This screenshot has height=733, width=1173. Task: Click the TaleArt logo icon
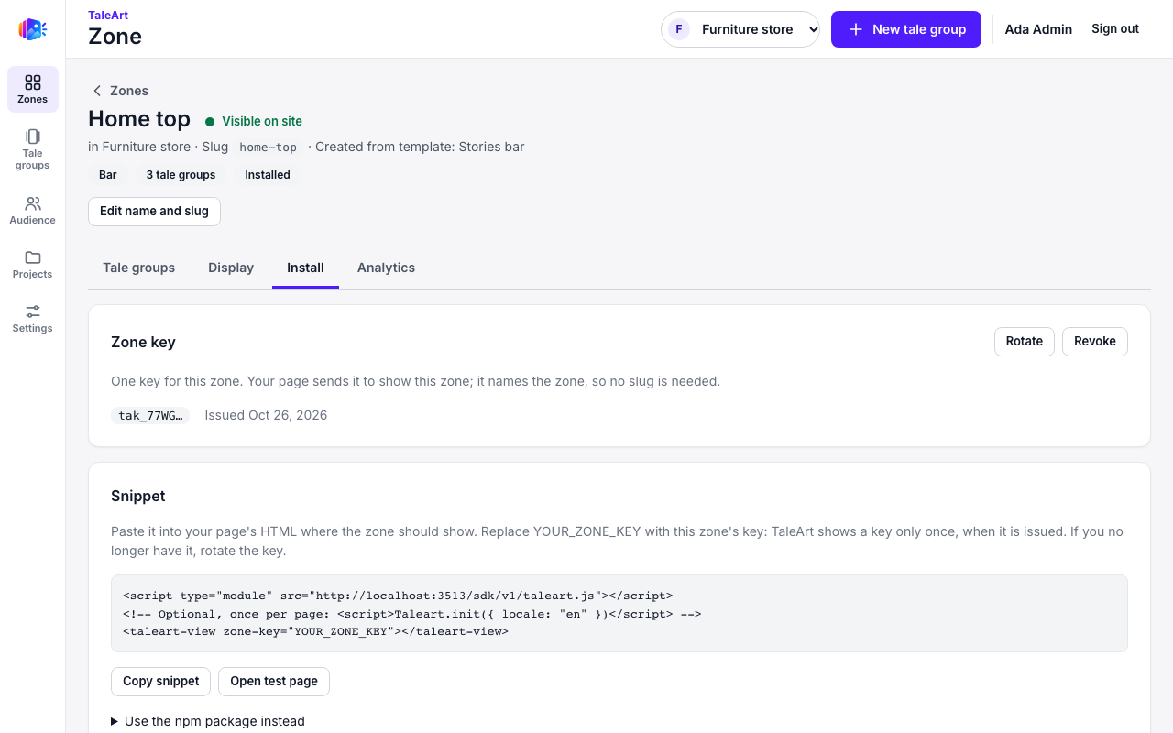pyautogui.click(x=33, y=29)
